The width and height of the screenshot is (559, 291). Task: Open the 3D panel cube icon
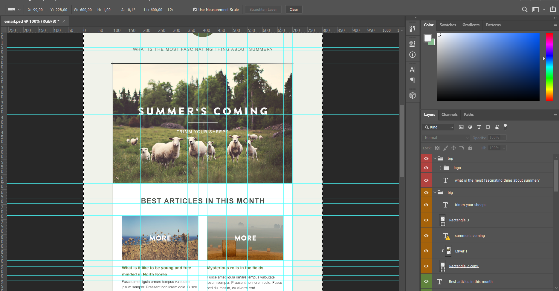pos(412,96)
